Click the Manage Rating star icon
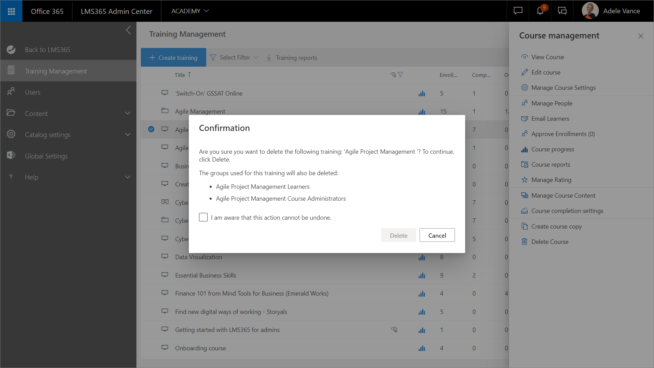The width and height of the screenshot is (654, 368). coord(525,180)
